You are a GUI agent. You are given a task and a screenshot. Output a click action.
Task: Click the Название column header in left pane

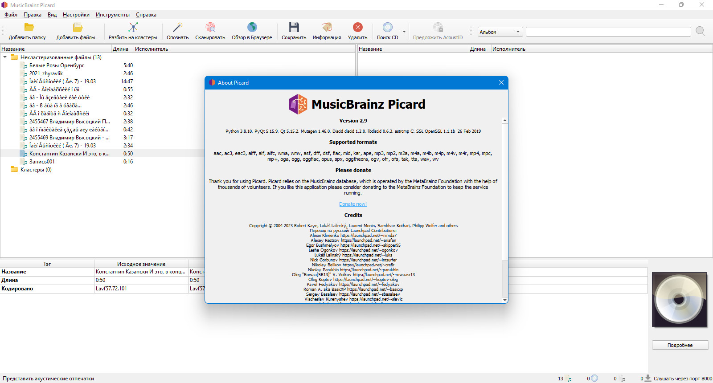click(x=56, y=49)
